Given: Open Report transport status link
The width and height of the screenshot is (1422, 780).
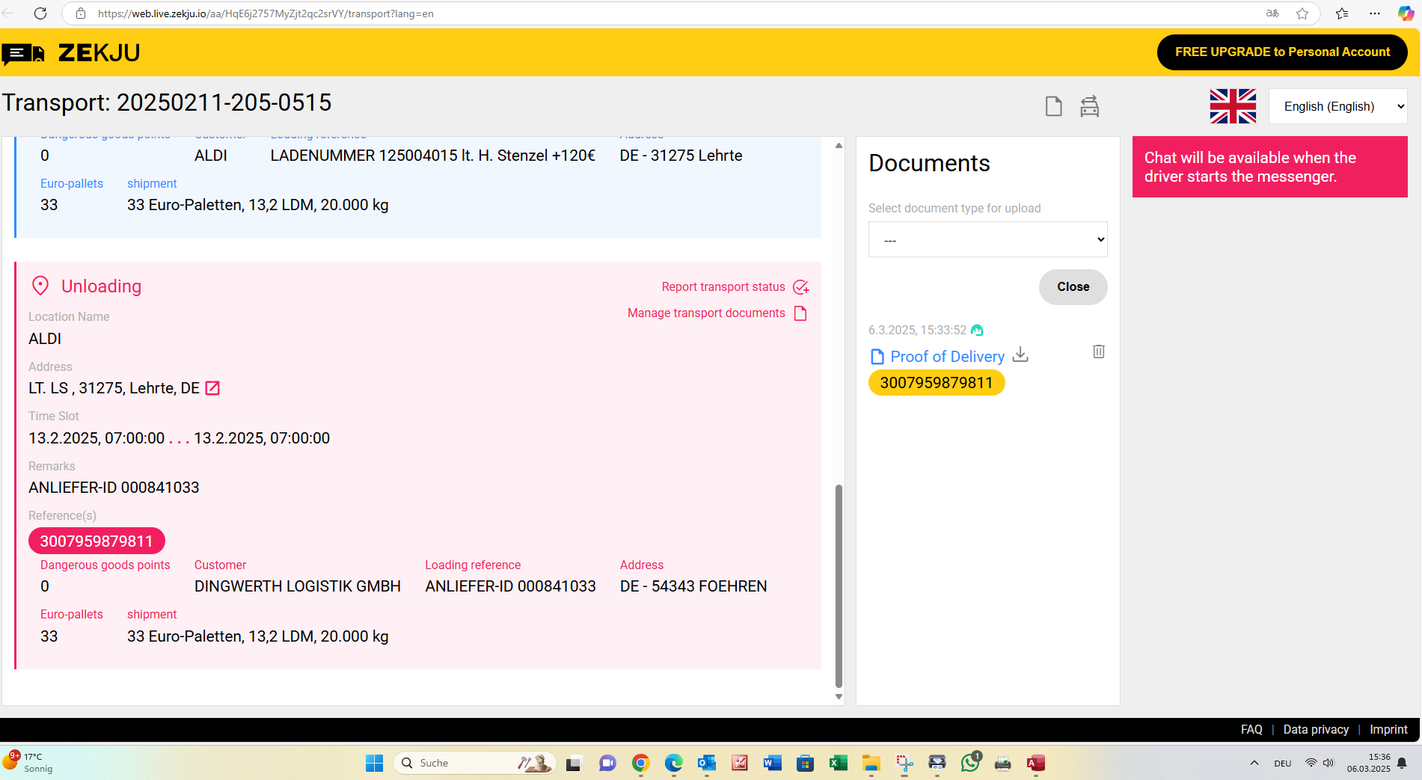Looking at the screenshot, I should 723,286.
